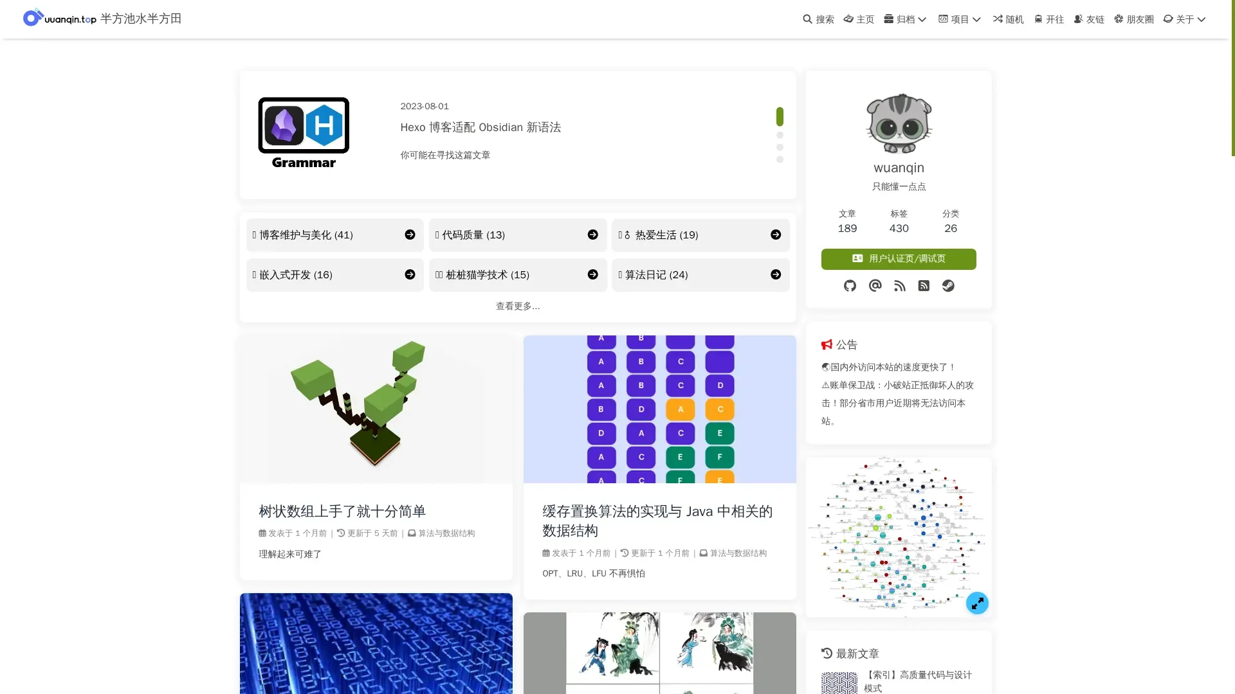Click the plain RSS waves icon
Image resolution: width=1235 pixels, height=694 pixels.
pos(899,286)
